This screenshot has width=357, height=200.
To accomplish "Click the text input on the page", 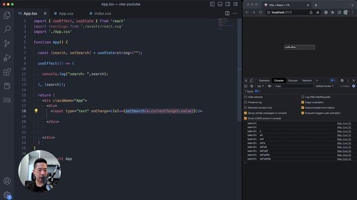I will point(300,47).
